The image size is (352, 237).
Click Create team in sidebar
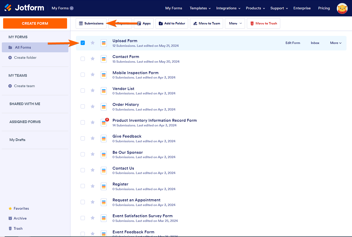22,86
